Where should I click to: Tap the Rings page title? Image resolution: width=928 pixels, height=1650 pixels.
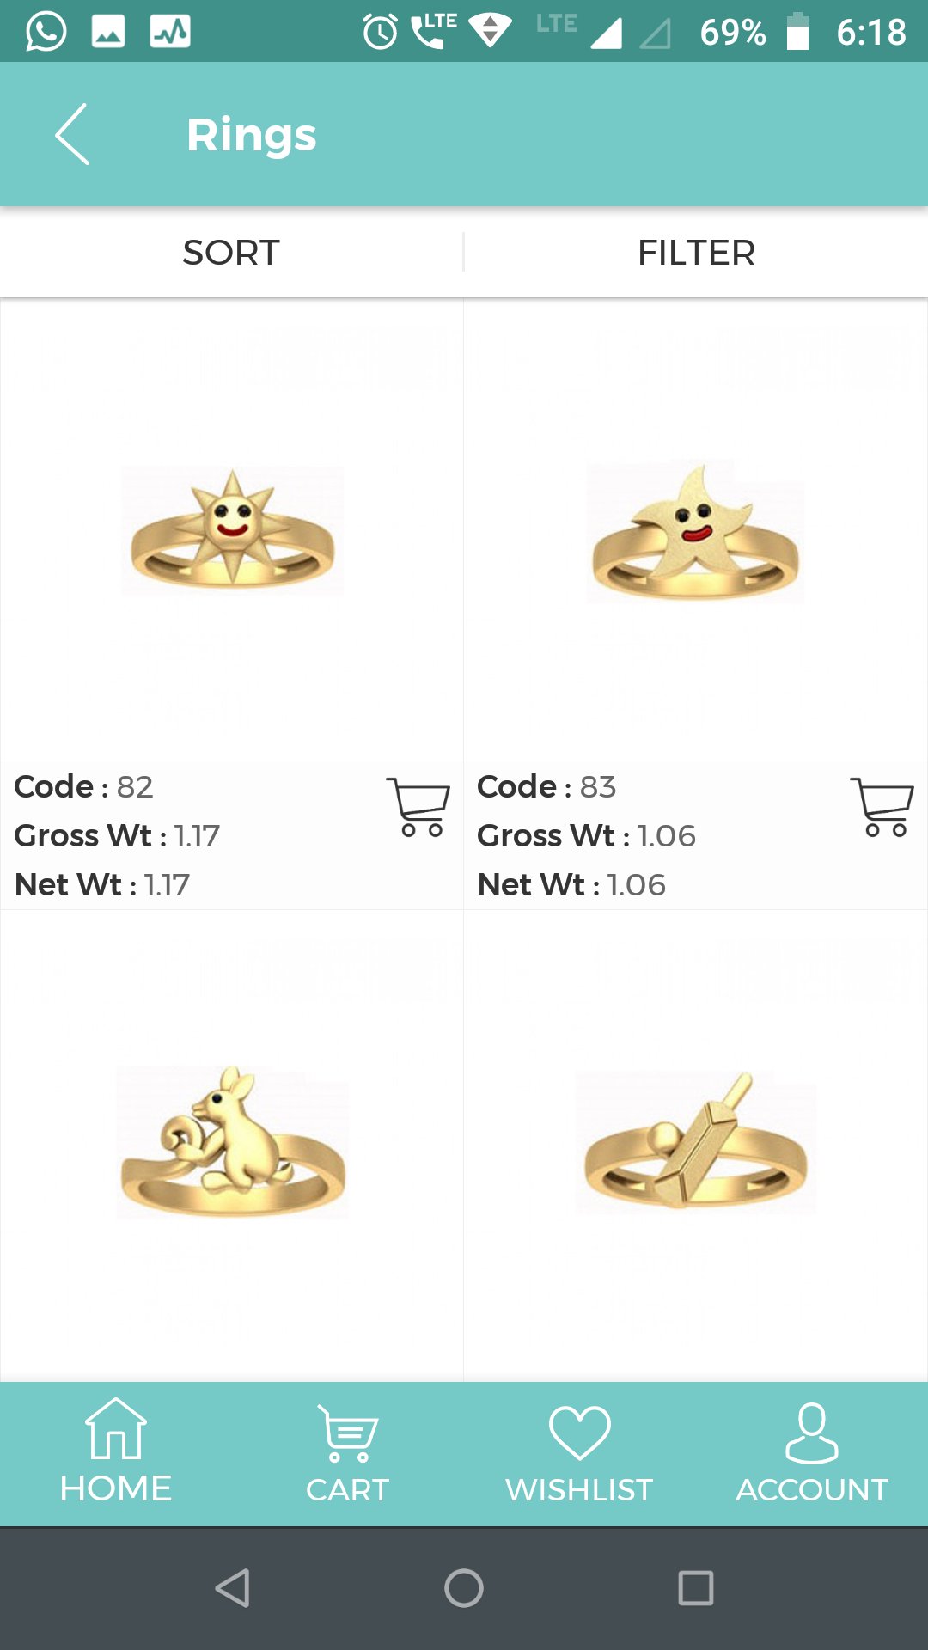(x=252, y=136)
